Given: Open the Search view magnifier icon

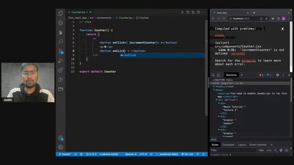Looking at the screenshot, I should (60, 41).
